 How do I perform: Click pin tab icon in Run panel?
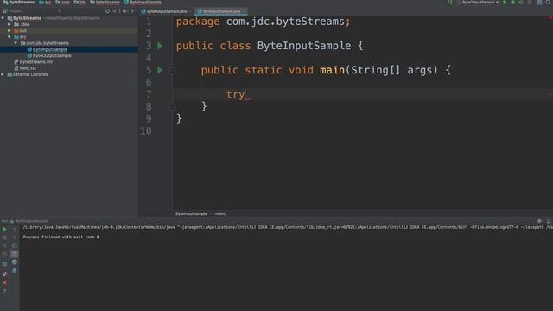tap(4, 274)
